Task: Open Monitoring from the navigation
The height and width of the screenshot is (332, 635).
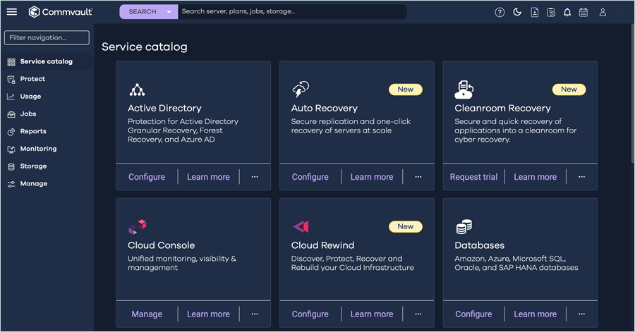Action: pos(38,149)
